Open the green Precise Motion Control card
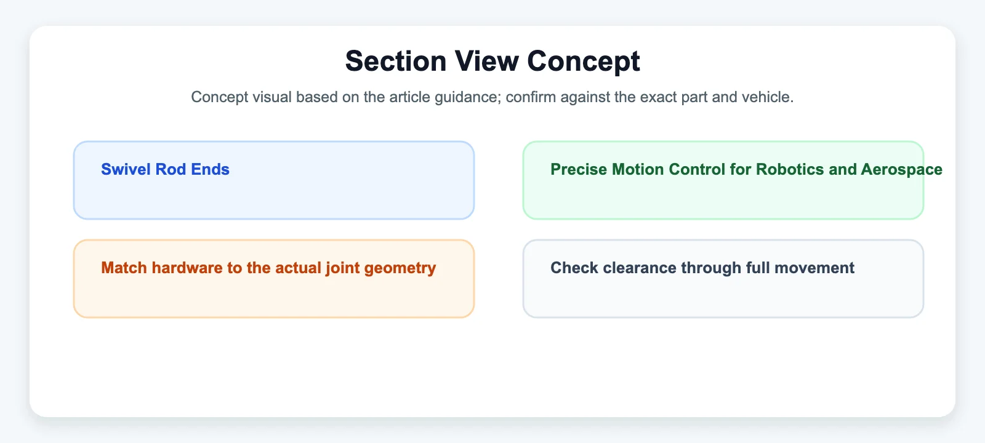This screenshot has height=443, width=985. coord(723,180)
